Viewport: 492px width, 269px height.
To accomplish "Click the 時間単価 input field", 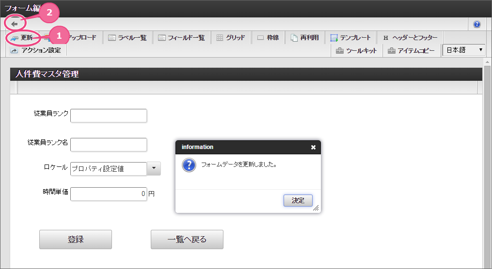I will point(109,194).
